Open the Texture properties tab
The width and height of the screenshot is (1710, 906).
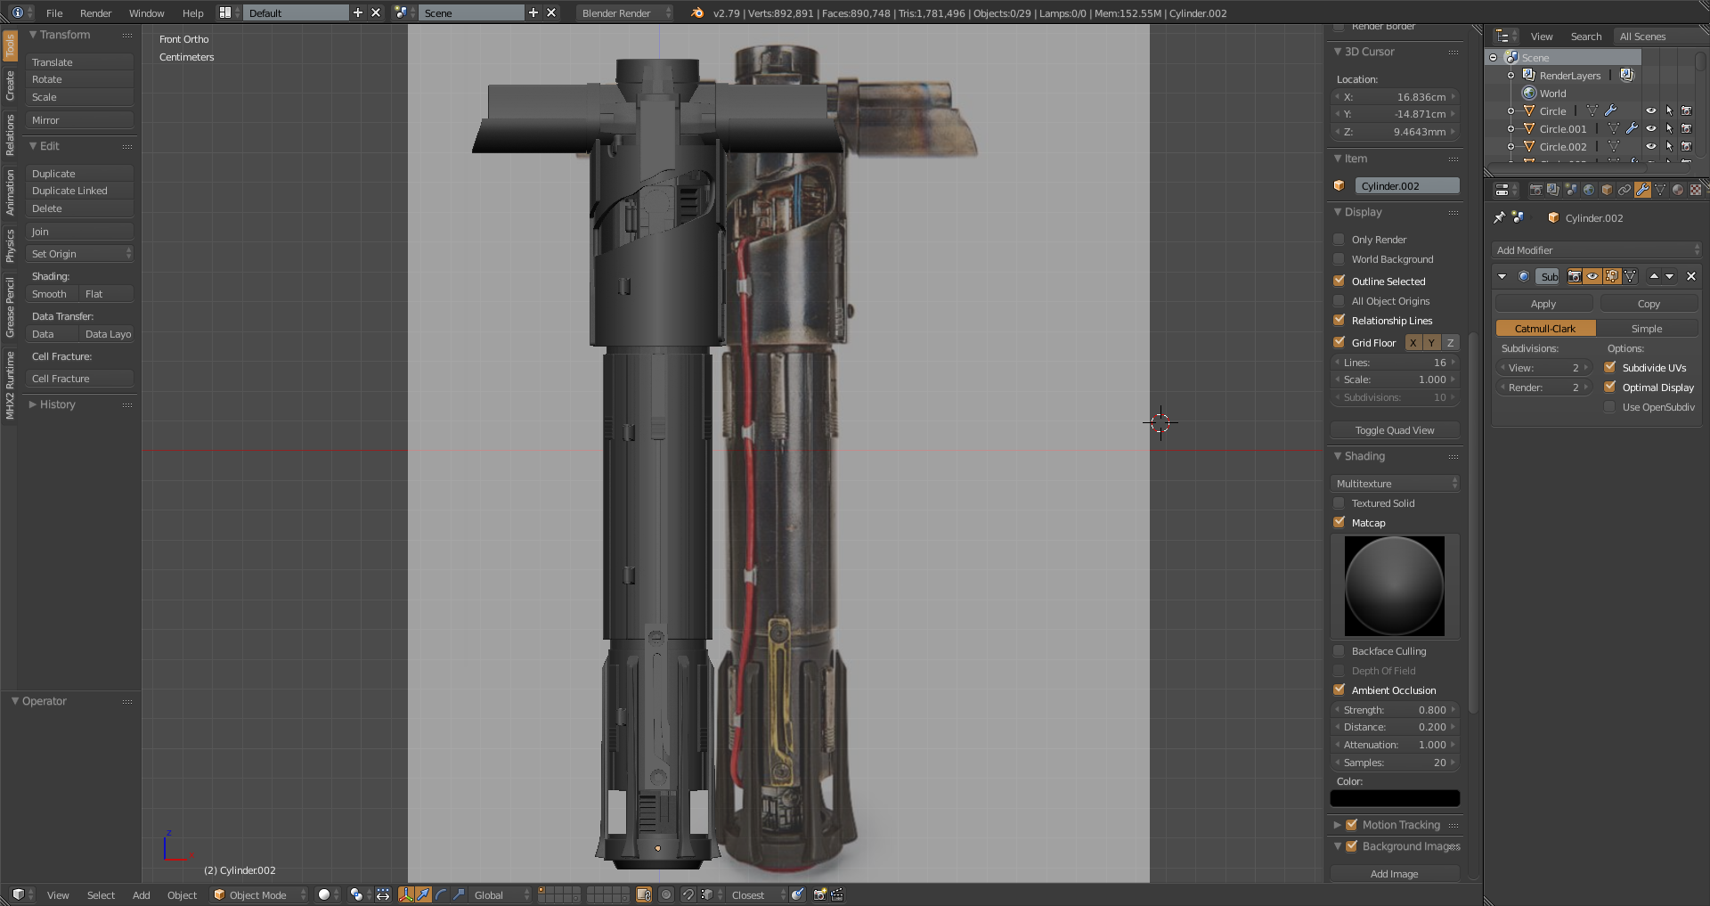tap(1696, 190)
